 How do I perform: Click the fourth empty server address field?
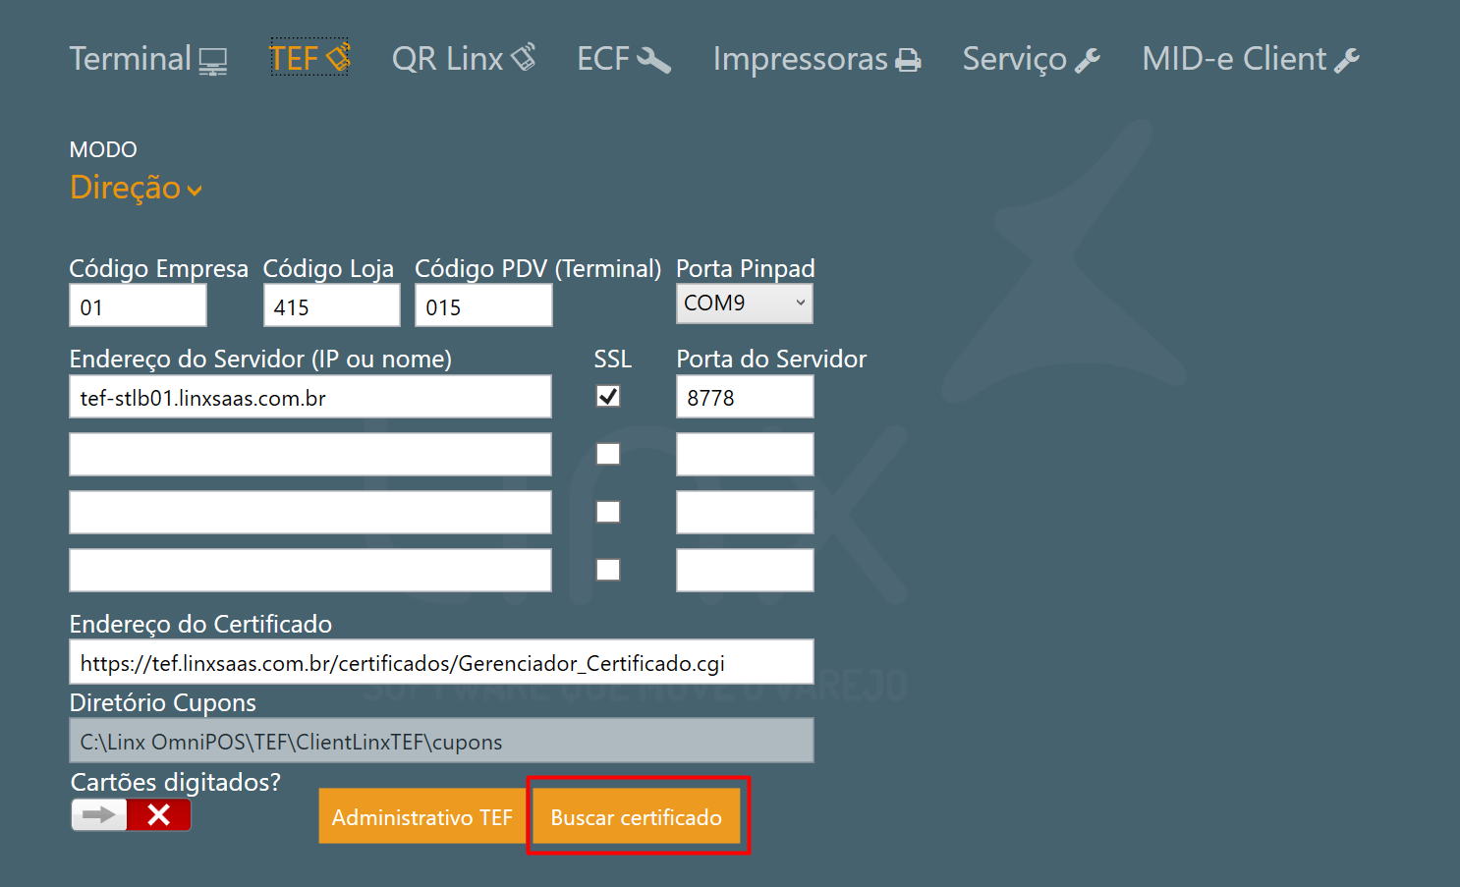310,570
